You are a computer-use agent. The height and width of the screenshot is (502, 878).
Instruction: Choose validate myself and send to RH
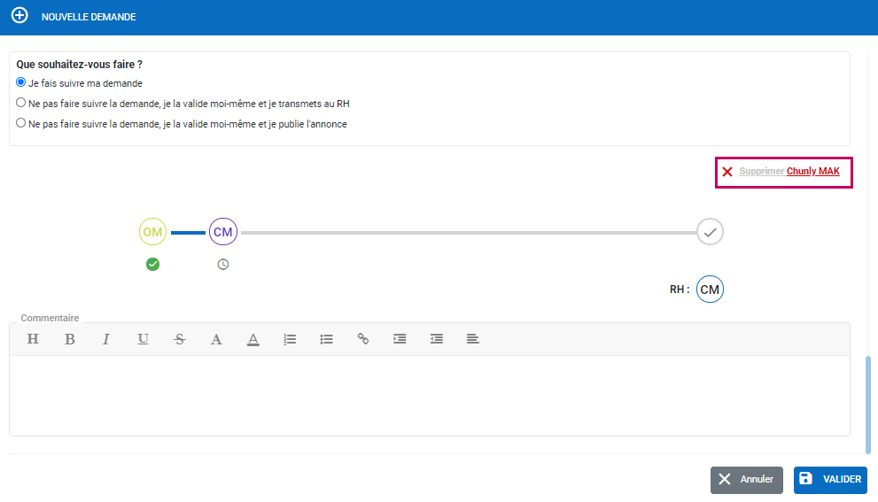21,104
